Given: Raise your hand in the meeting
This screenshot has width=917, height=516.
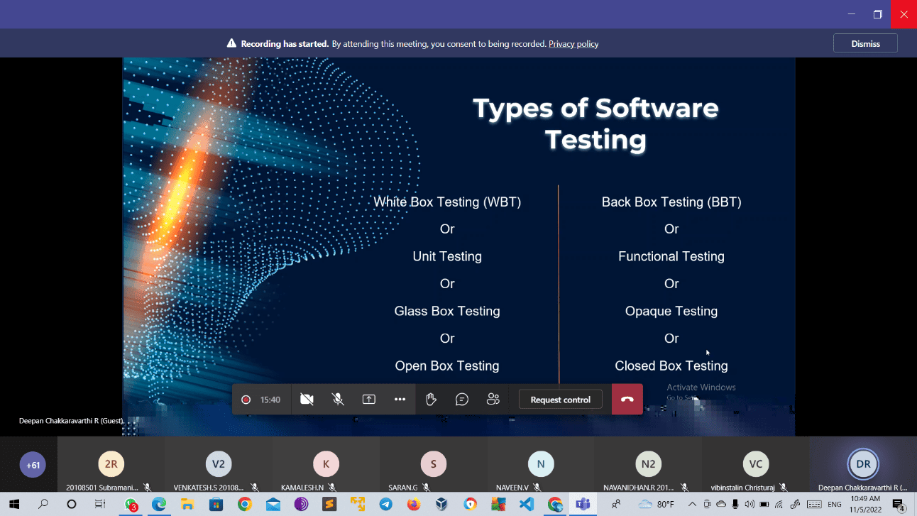Looking at the screenshot, I should pos(431,400).
